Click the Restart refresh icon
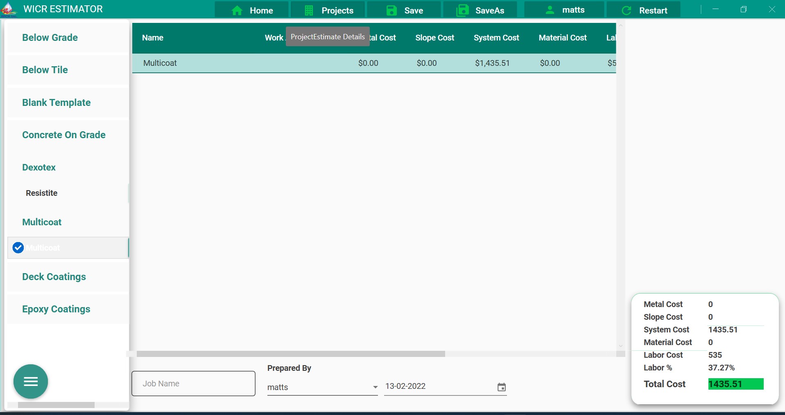785x415 pixels. (627, 10)
